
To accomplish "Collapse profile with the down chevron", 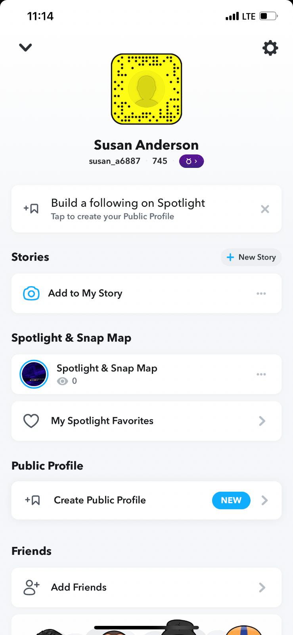I will [x=25, y=48].
